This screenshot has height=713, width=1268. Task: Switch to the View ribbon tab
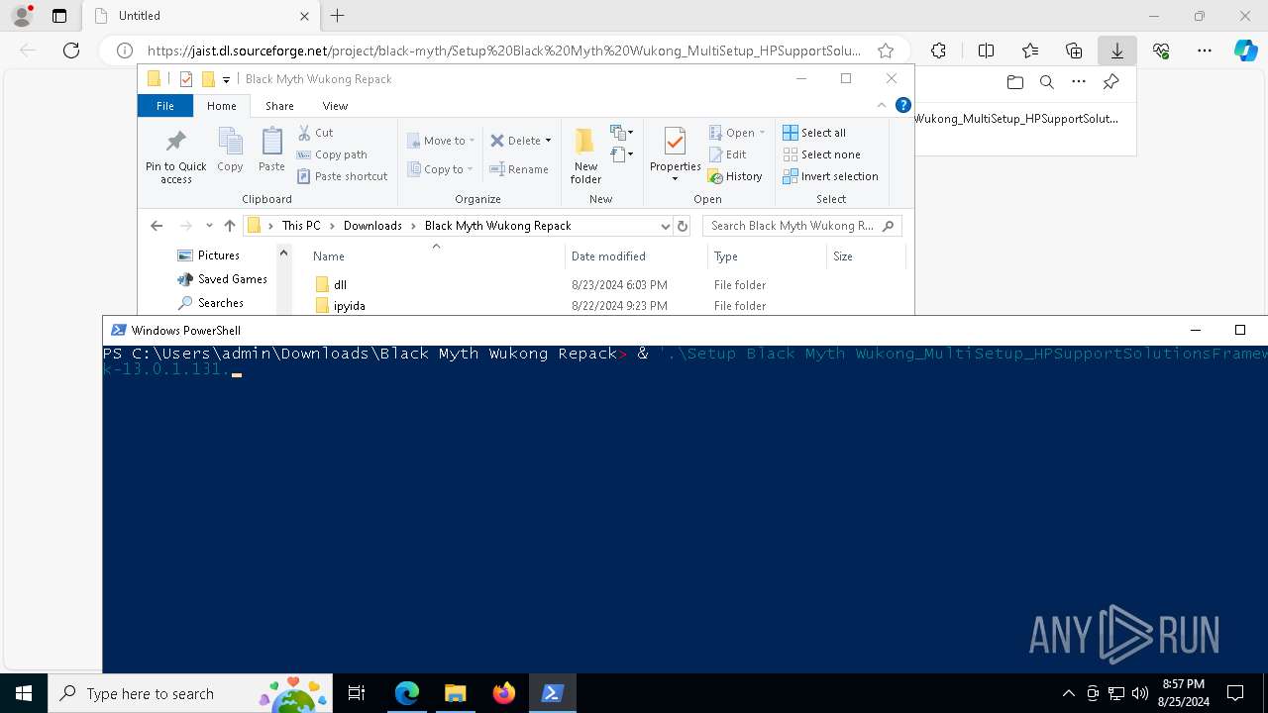(335, 106)
